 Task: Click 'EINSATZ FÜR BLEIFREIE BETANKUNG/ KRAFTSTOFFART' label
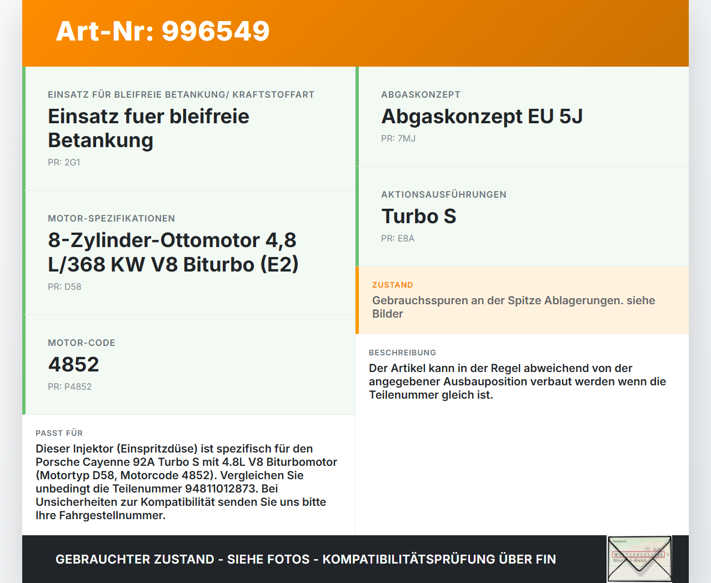tap(181, 95)
